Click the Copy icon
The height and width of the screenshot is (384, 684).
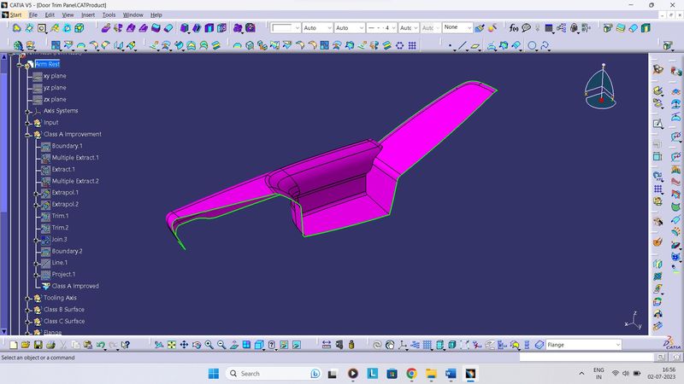pyautogui.click(x=75, y=345)
